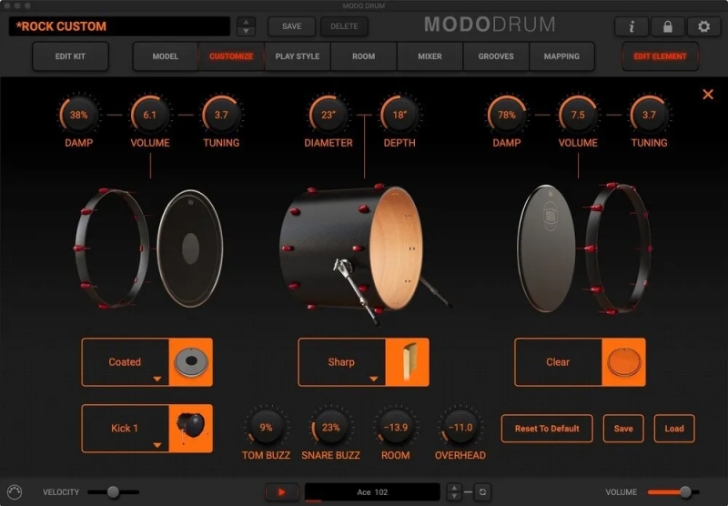Screen dimensions: 728x506
Task: Click the batter DAMP knob at 38%
Action: pos(78,115)
